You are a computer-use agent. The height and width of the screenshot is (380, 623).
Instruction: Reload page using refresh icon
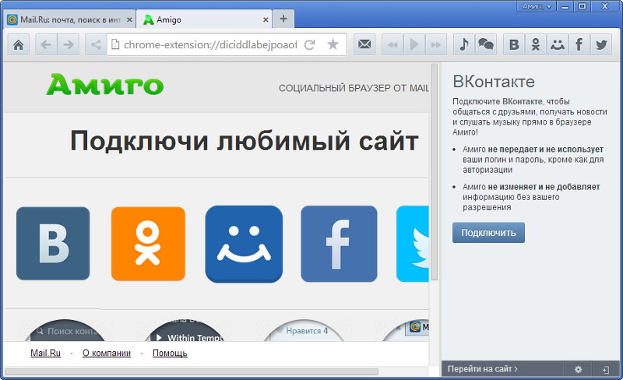point(310,45)
